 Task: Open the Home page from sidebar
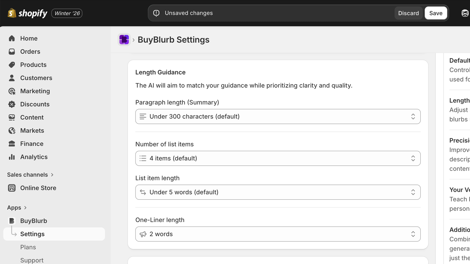point(29,38)
